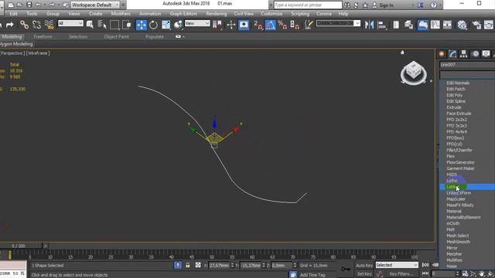Select the Extrude modifier entry
The width and height of the screenshot is (495, 278).
coord(454,107)
